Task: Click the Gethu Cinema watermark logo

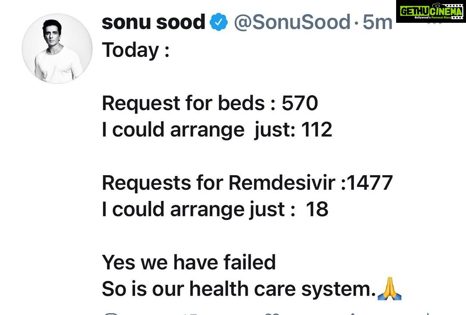Action: 431,11
